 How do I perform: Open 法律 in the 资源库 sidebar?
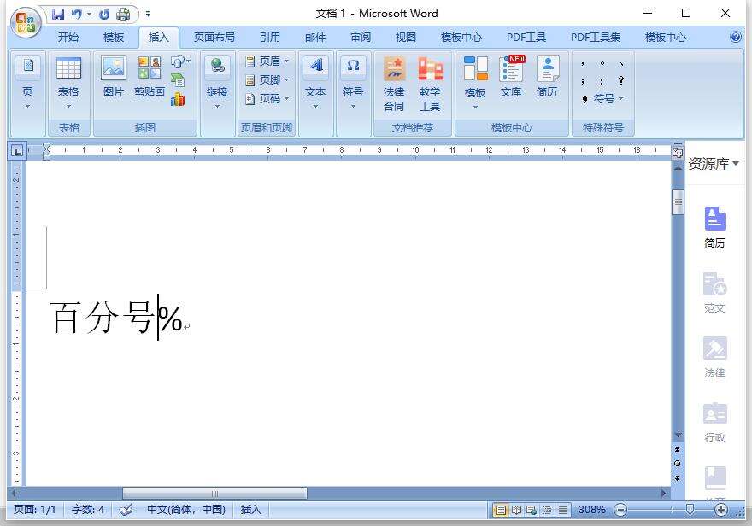pyautogui.click(x=714, y=358)
